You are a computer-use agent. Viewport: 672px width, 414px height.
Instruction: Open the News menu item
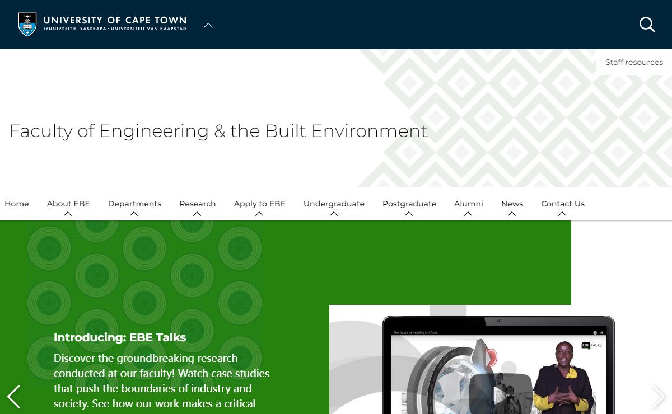click(x=512, y=204)
